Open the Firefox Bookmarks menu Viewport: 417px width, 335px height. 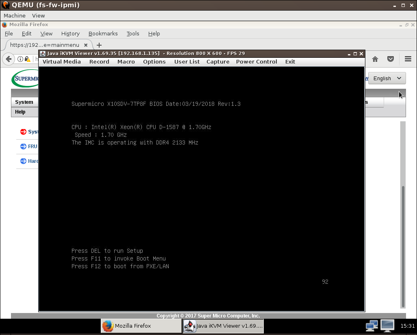pos(103,34)
